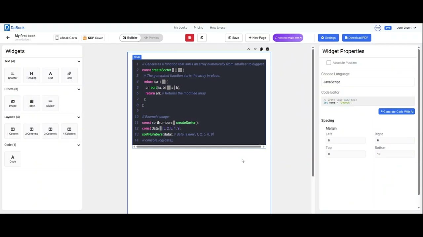Open the Pricing page
The width and height of the screenshot is (423, 237).
[x=199, y=28]
